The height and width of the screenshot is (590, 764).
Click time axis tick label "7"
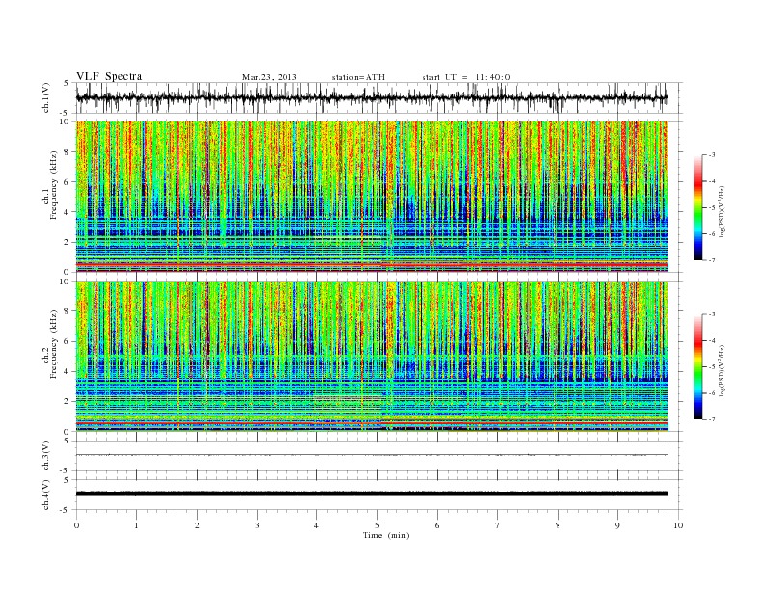click(498, 525)
